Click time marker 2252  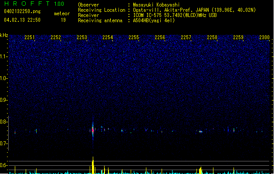[x=56, y=37]
